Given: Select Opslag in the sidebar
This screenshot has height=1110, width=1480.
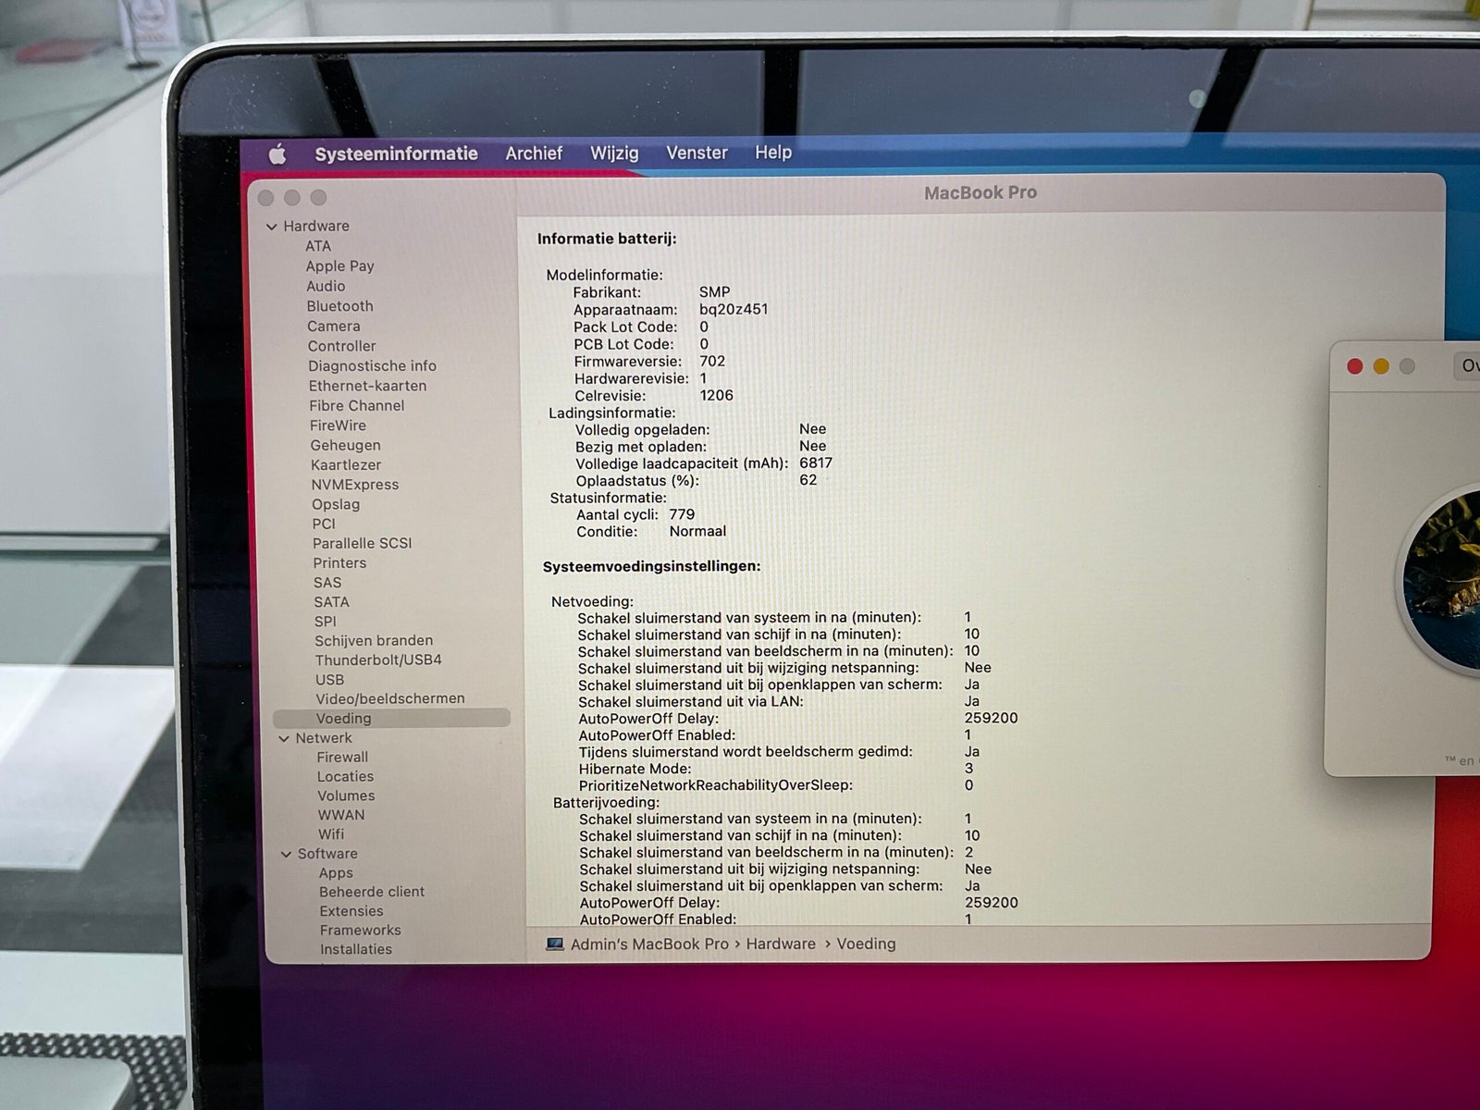Looking at the screenshot, I should [336, 505].
